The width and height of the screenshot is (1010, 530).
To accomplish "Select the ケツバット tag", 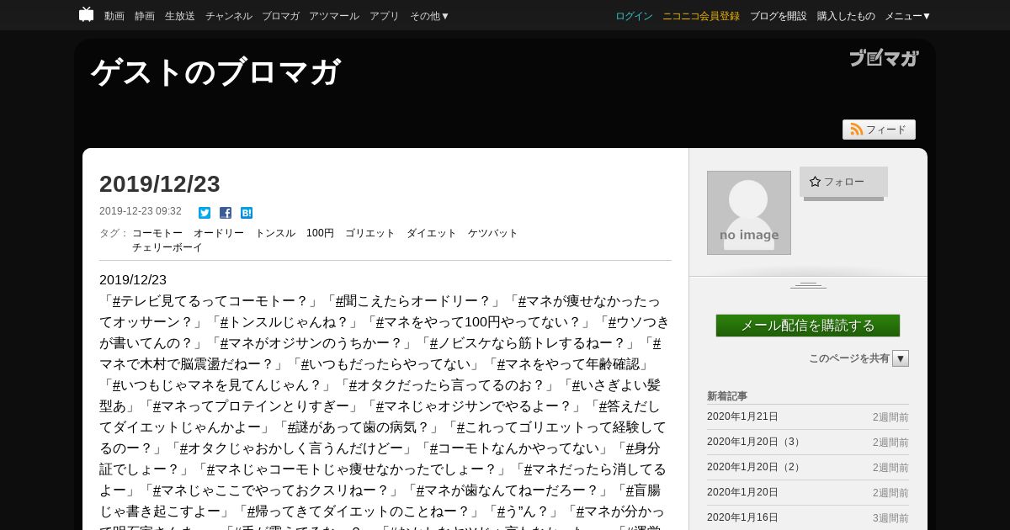I will (493, 233).
